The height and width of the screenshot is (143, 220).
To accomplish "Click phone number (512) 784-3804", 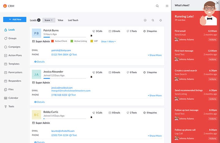I will coord(60,54).
